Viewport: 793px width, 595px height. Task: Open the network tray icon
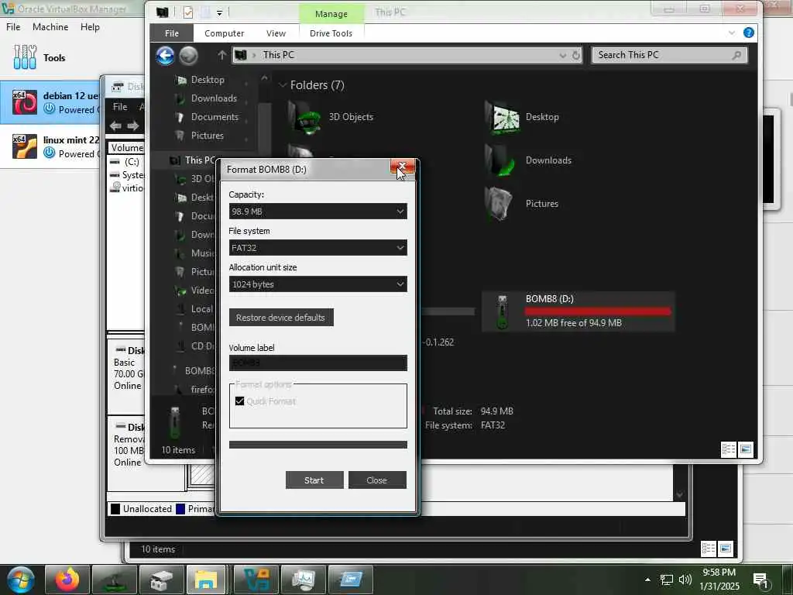coord(667,580)
